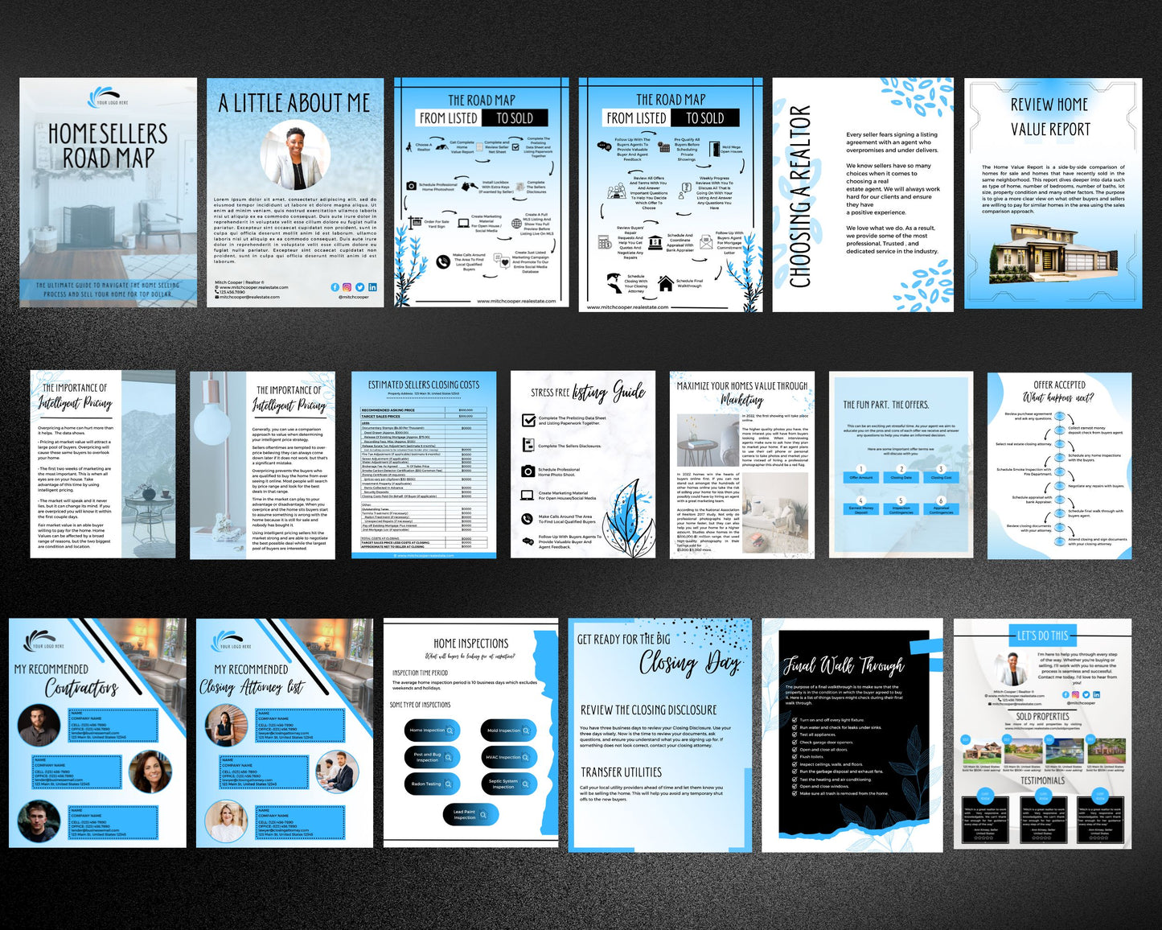Image resolution: width=1162 pixels, height=930 pixels.
Task: Click the Mold Inspection pill button
Action: (507, 730)
